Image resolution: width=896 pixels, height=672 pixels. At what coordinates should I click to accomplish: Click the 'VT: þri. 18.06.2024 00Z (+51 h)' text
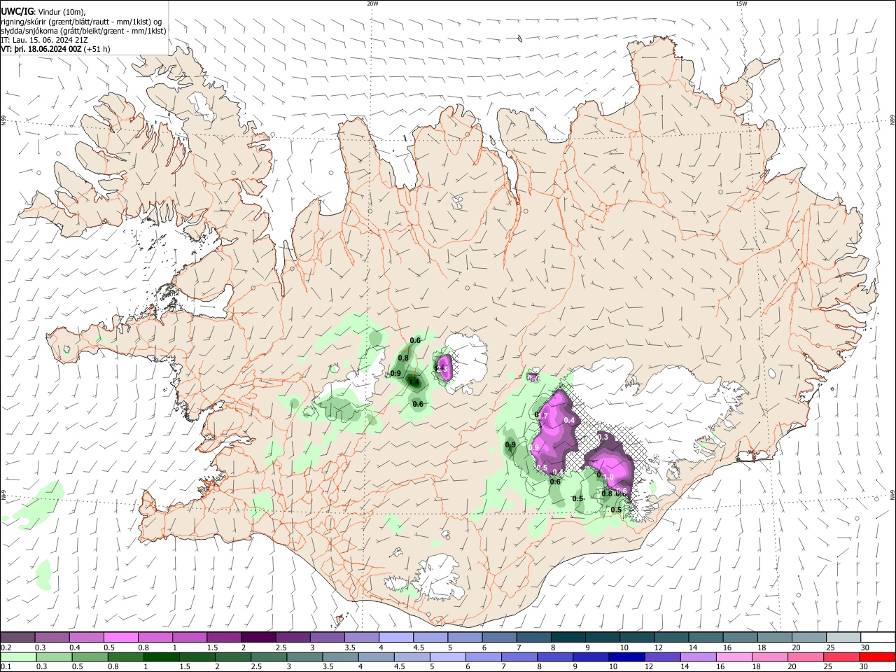[55, 50]
